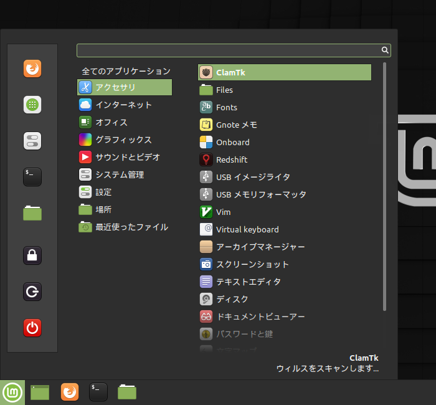The image size is (436, 405).
Task: Click the red power off icon
Action: pyautogui.click(x=32, y=328)
